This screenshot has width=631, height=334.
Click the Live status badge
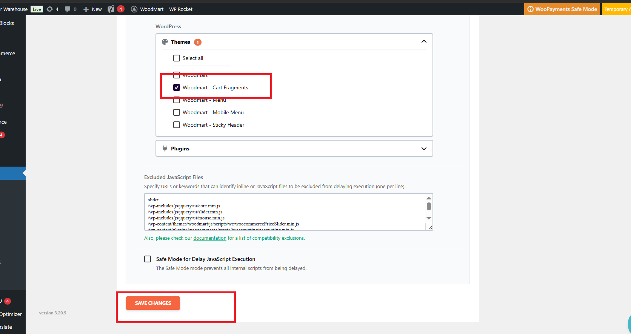[x=37, y=9]
